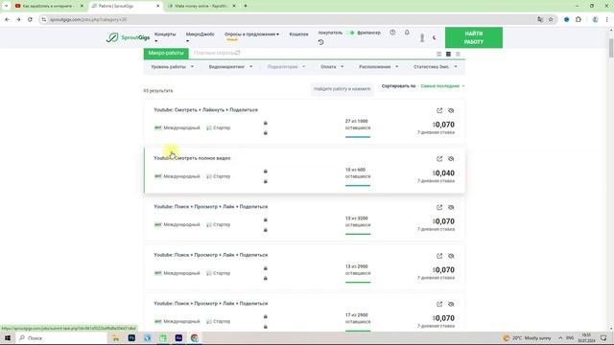Open 'Видеомаркетинг' category dropdown
This screenshot has width=614, height=345.
tap(230, 67)
